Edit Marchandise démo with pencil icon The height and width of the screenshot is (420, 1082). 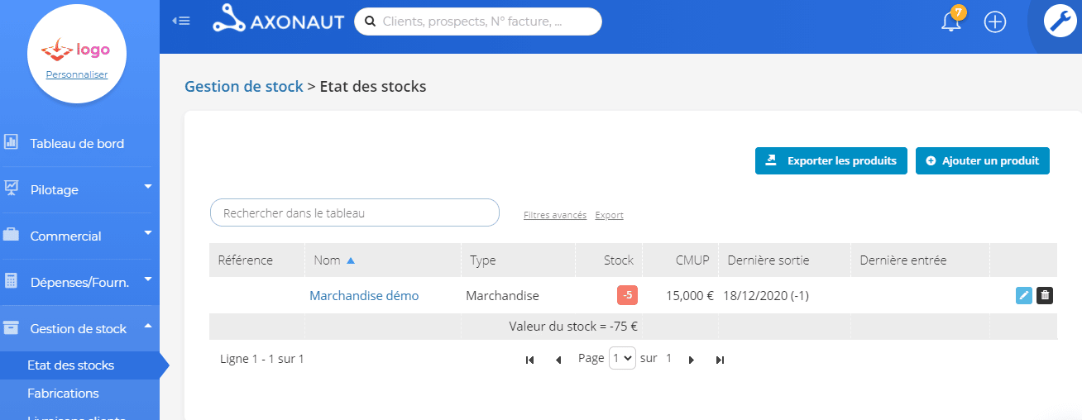coord(1024,295)
